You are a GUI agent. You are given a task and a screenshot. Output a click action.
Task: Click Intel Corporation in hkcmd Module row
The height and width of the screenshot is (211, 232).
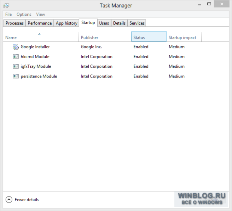click(97, 57)
